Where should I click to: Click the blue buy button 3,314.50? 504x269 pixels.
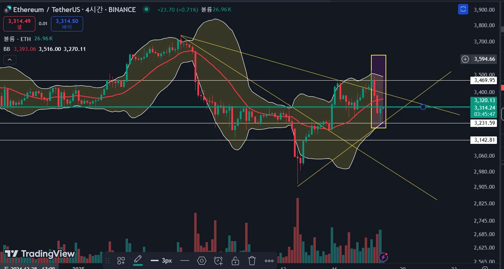pos(67,24)
